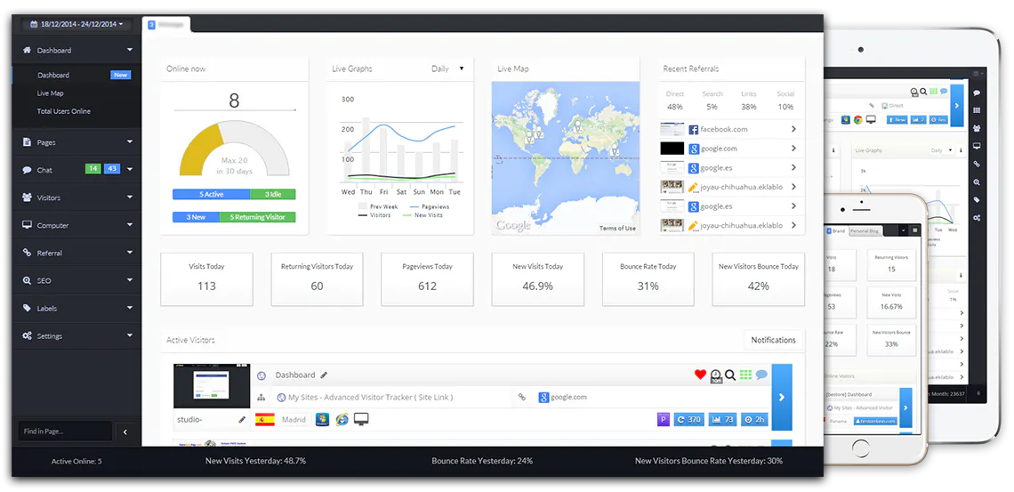1014x492 pixels.
Task: Select the site tab numbered 3
Action: [x=167, y=25]
